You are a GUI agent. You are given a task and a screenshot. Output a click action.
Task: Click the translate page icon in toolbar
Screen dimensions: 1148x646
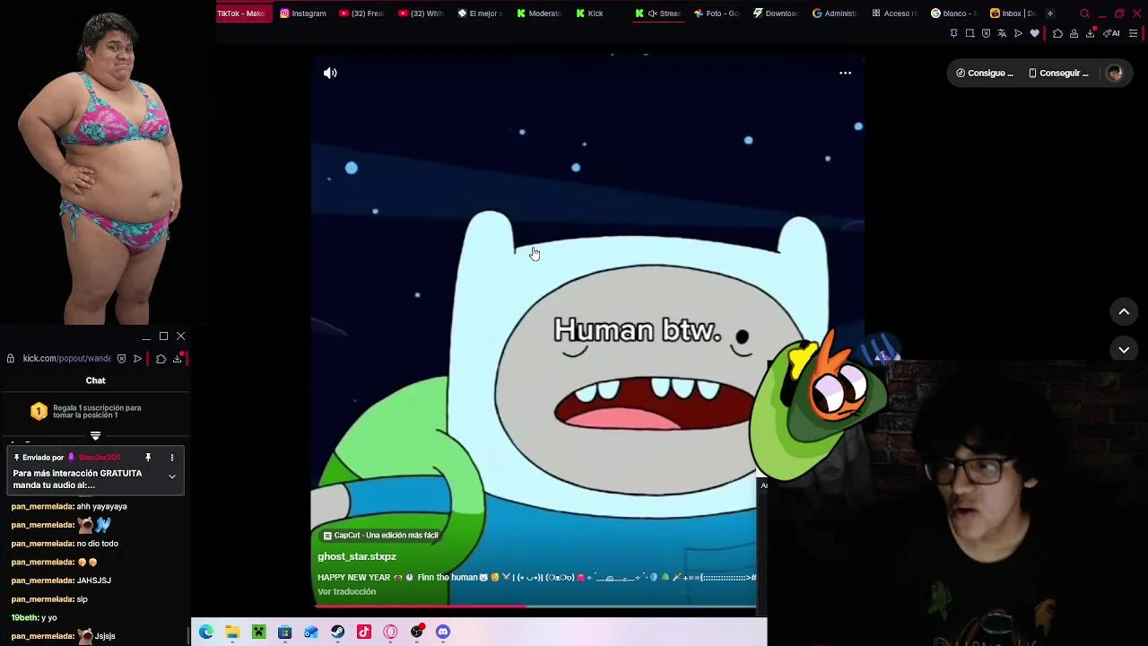(1002, 33)
